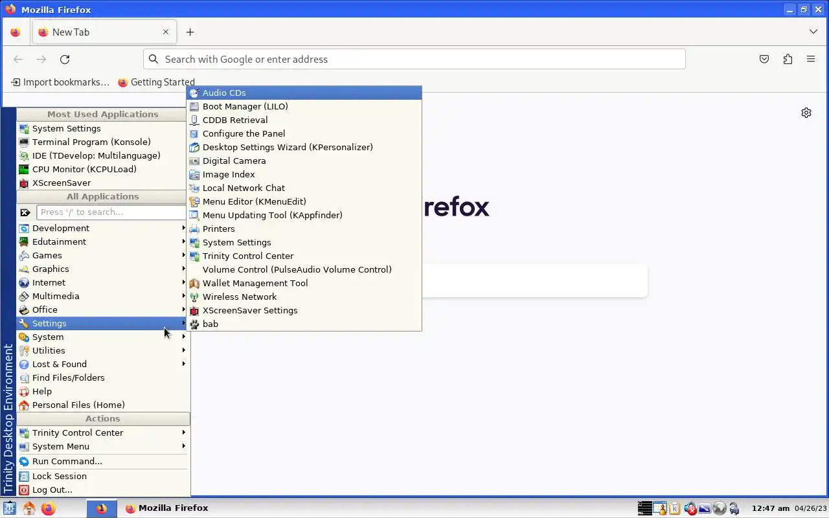Select Image Index in Settings submenu
829x518 pixels.
pyautogui.click(x=304, y=174)
